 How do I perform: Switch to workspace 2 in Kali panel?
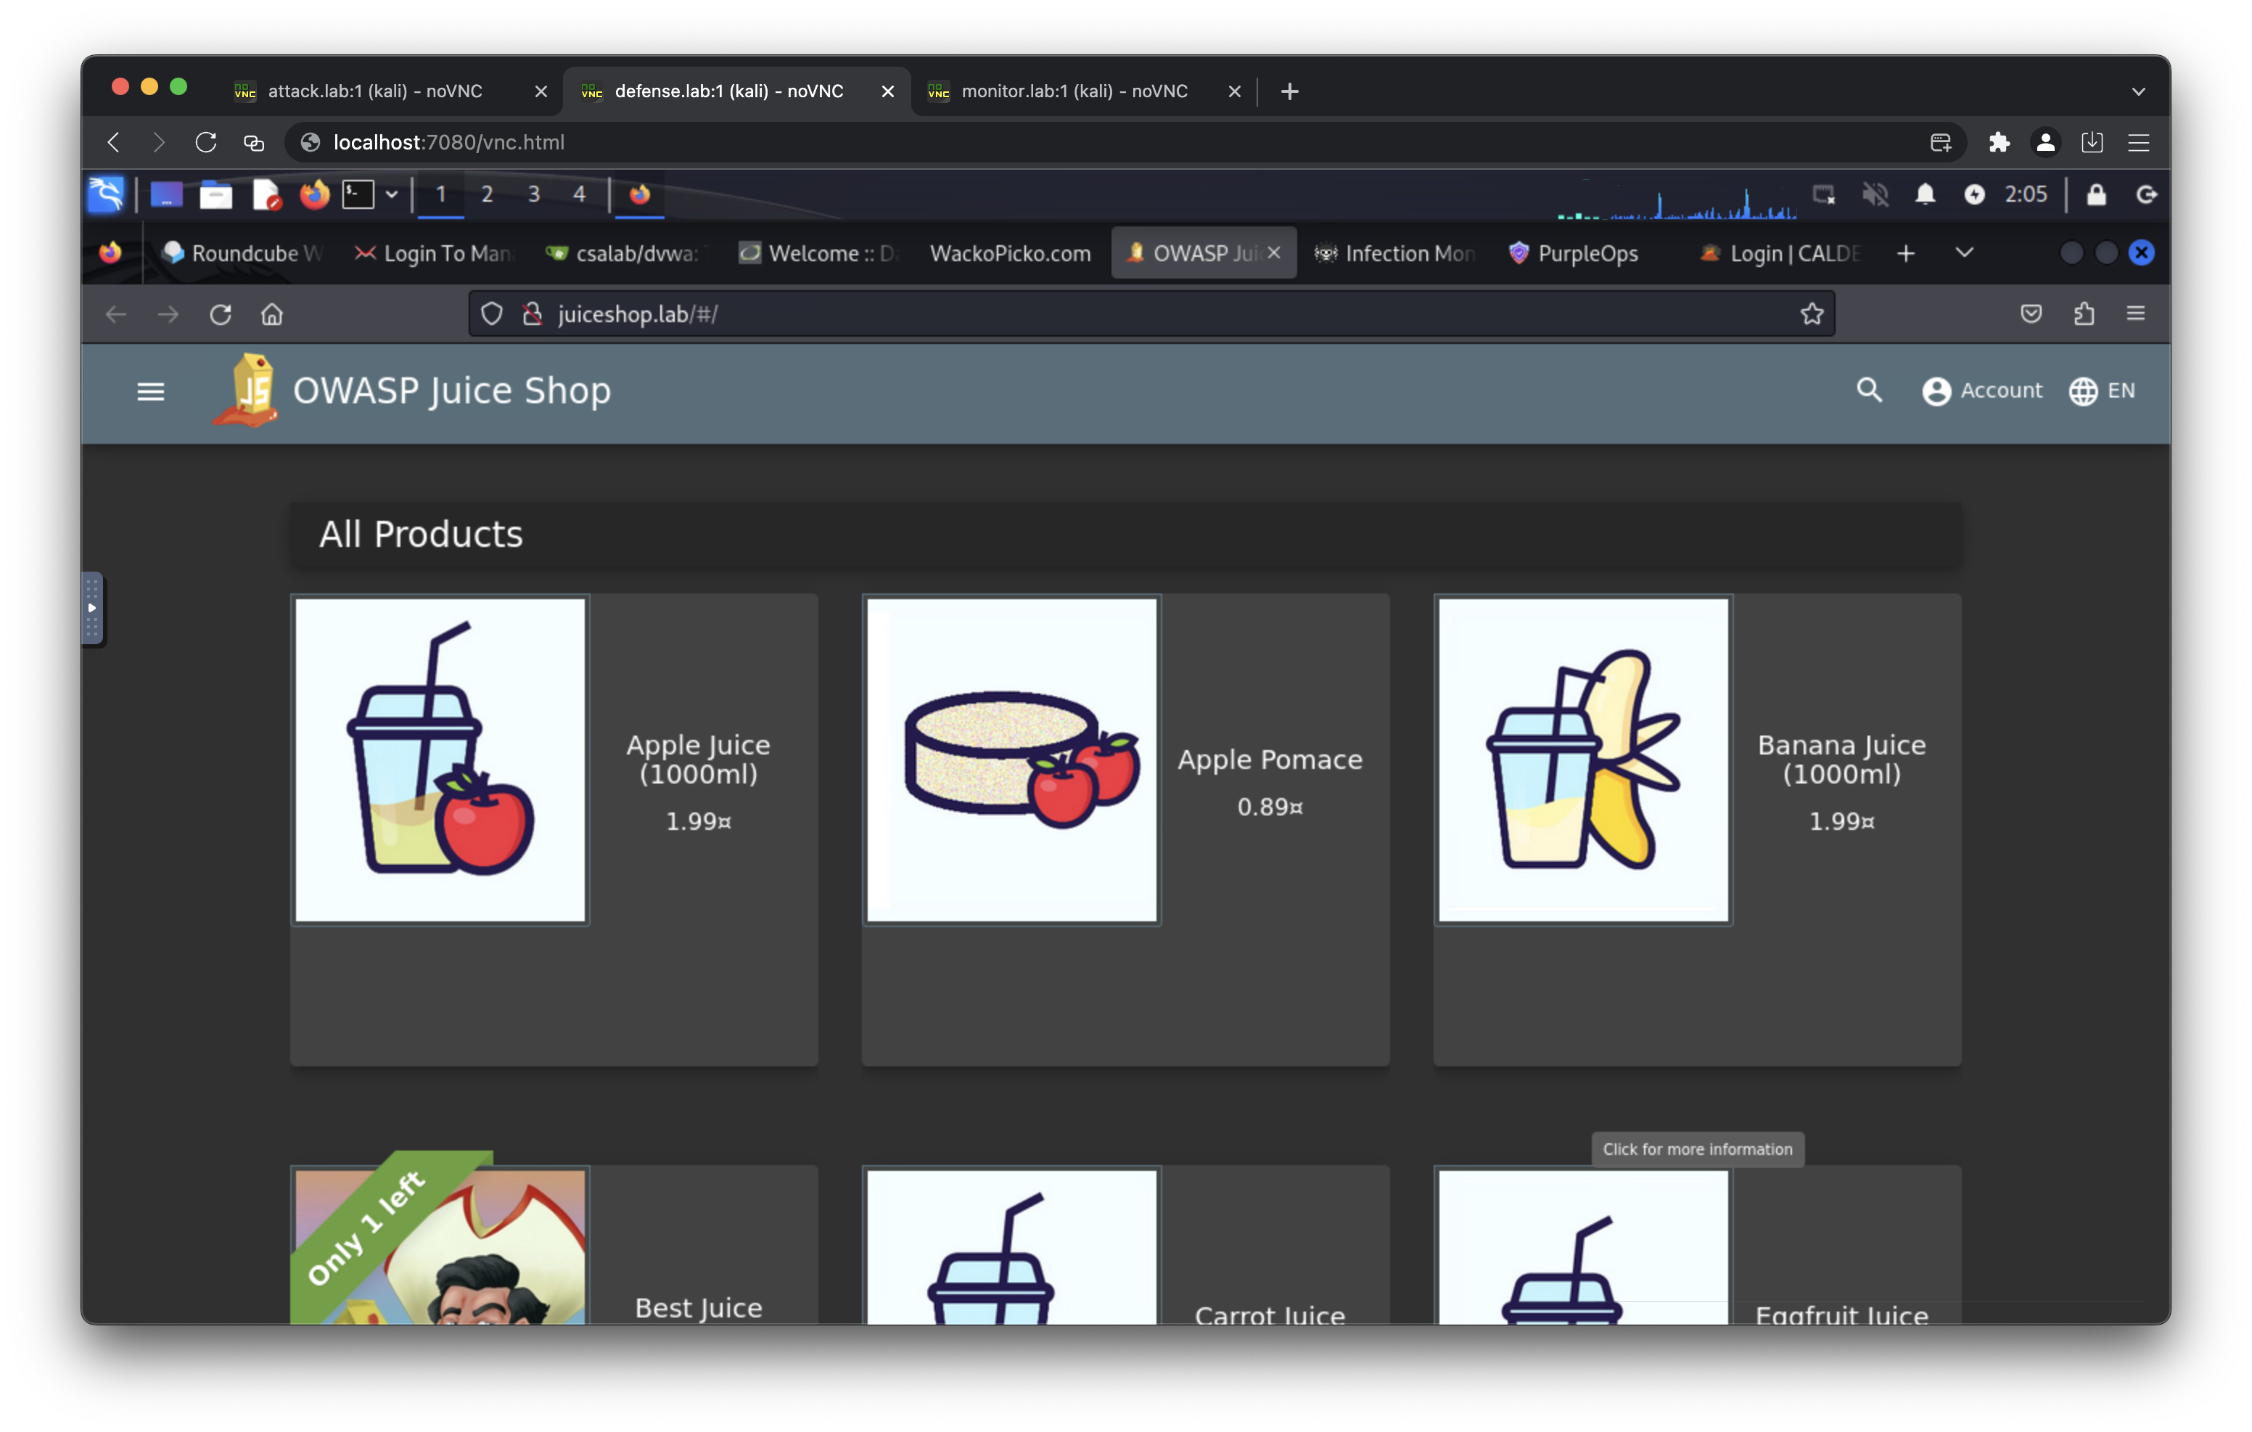coord(488,194)
